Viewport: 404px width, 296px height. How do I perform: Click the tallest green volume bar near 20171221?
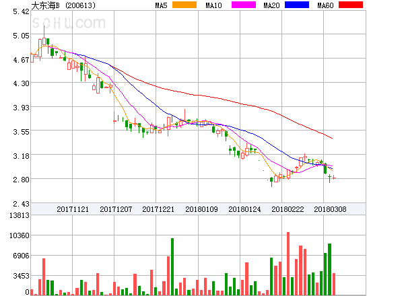point(172,266)
